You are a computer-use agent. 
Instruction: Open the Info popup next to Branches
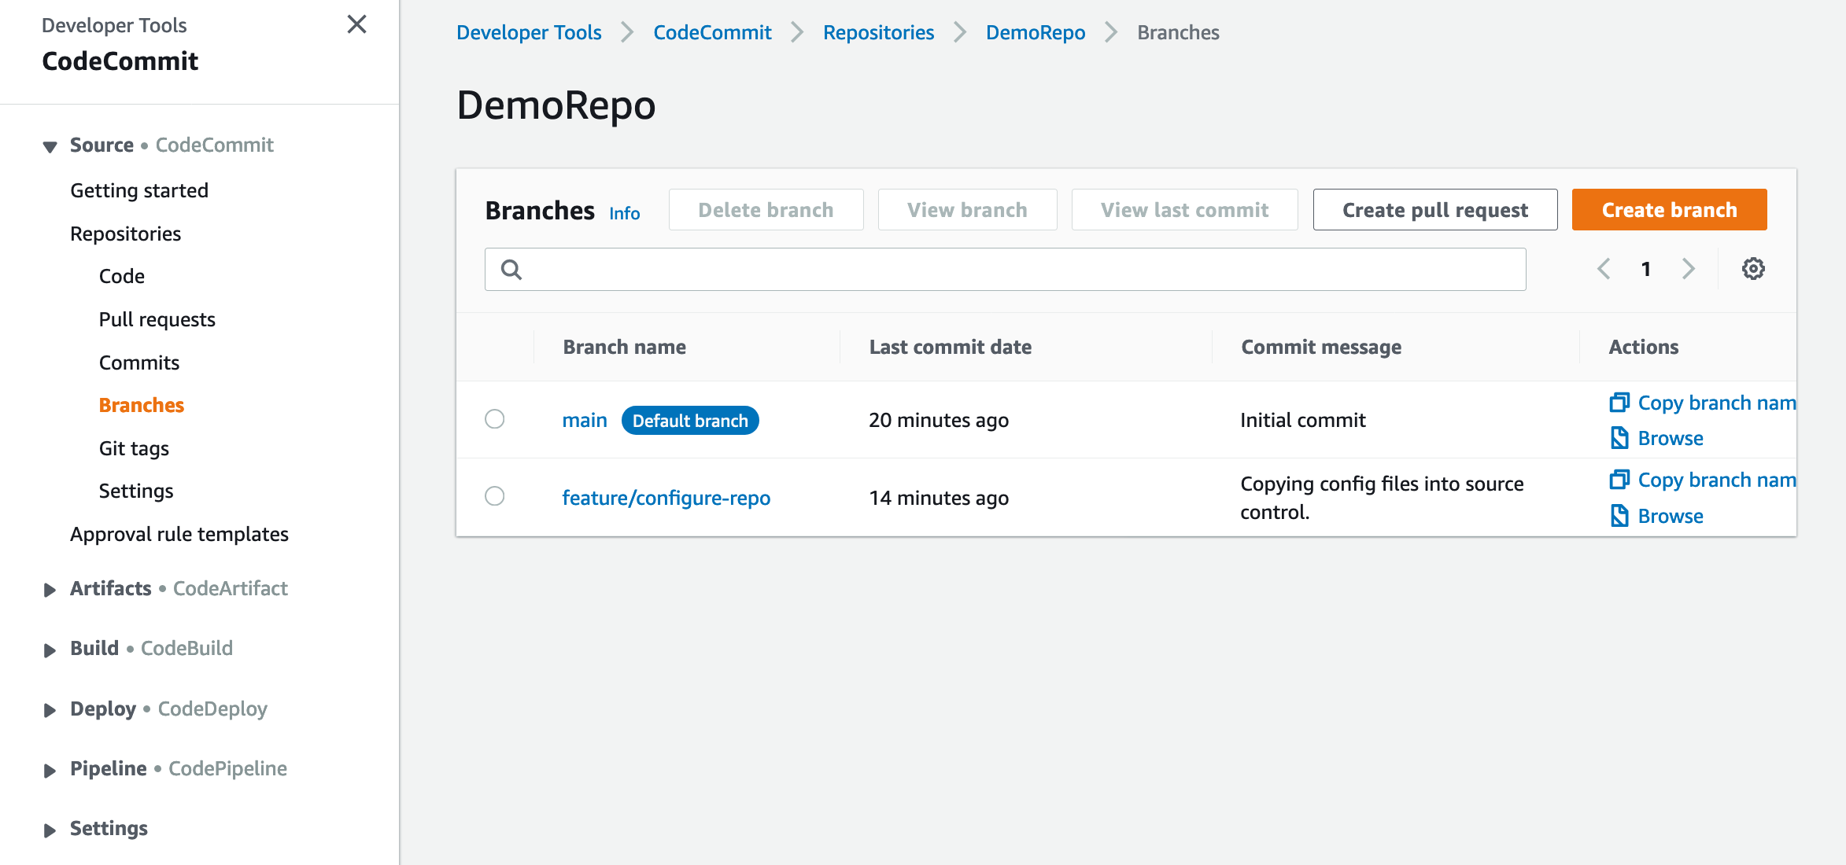click(x=624, y=212)
